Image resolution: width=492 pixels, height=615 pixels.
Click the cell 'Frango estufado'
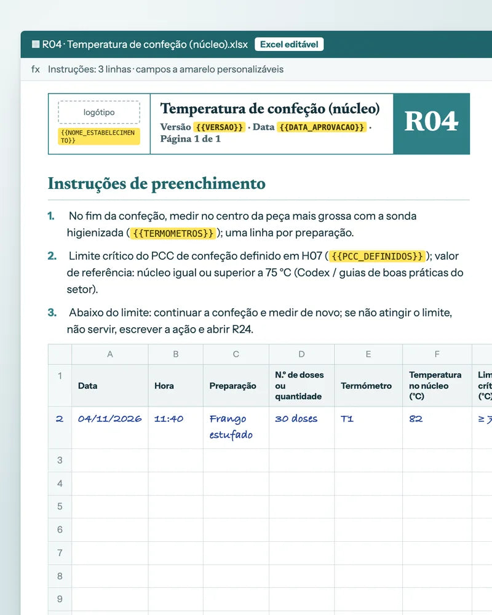236,427
